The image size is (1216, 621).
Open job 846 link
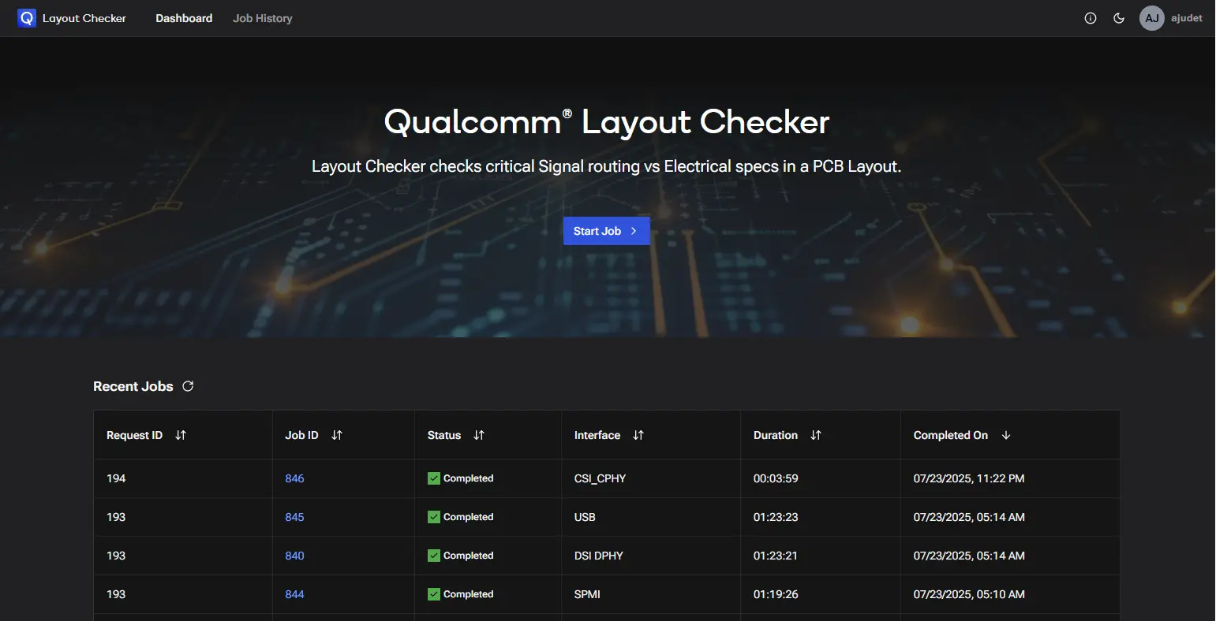(294, 478)
